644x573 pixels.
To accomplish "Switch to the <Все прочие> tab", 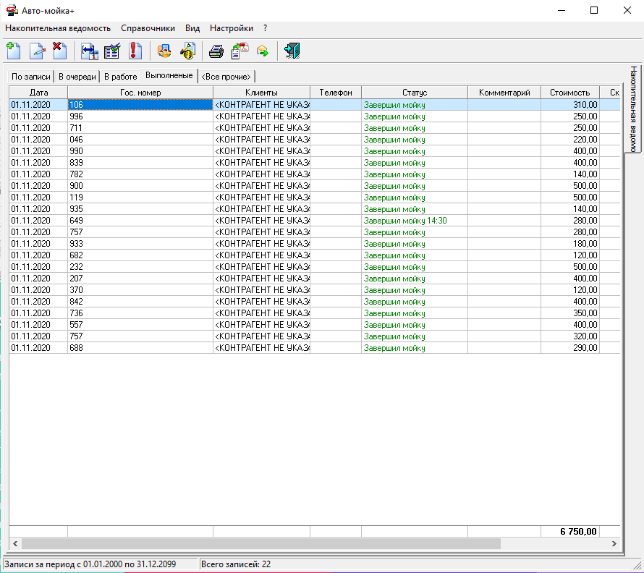I will pyautogui.click(x=226, y=77).
